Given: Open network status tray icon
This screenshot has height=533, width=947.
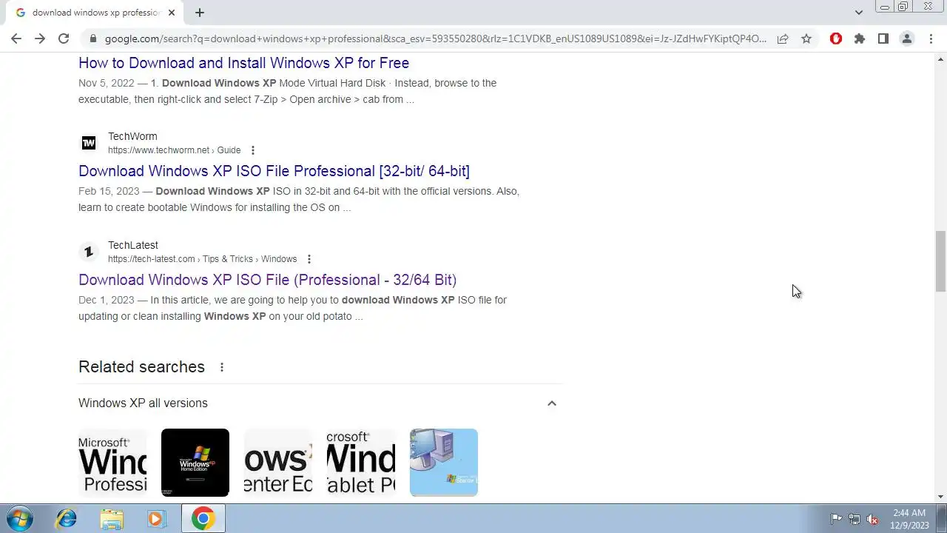Looking at the screenshot, I should [x=855, y=519].
